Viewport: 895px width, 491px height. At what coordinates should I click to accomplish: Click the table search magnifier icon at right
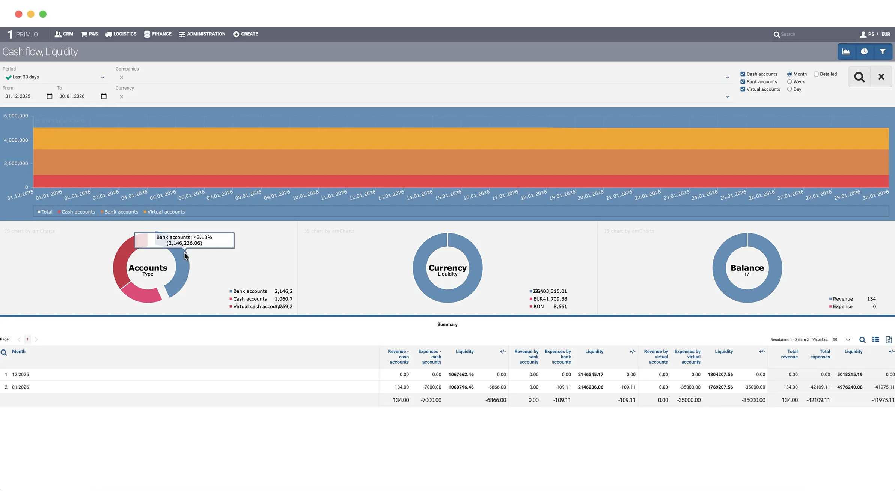862,340
